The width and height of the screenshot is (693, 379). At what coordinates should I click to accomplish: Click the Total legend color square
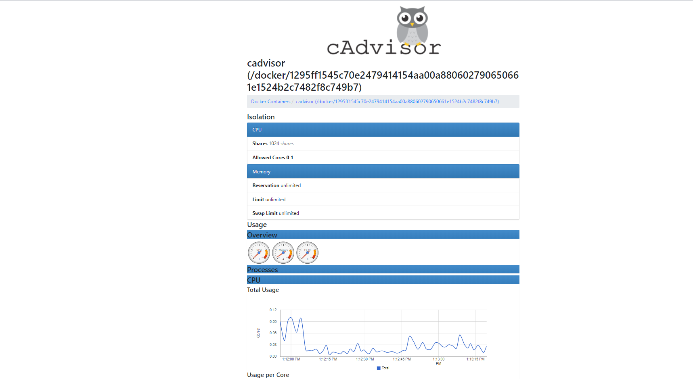378,368
